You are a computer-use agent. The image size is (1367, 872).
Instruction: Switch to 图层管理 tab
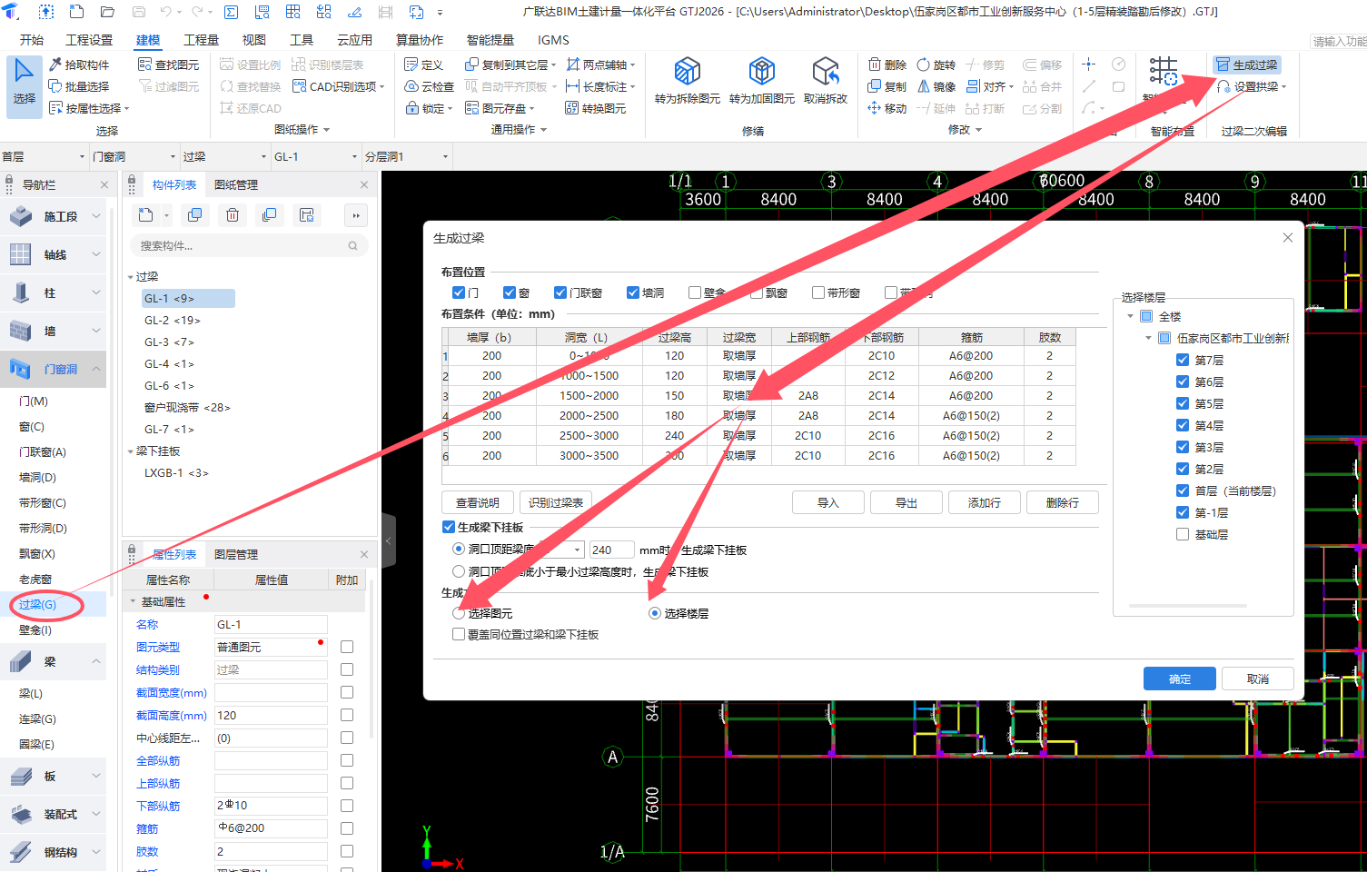point(236,554)
